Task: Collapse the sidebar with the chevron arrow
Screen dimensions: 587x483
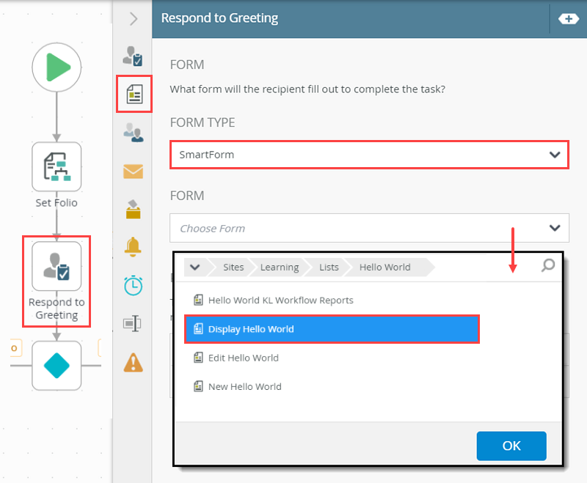Action: coord(133,18)
